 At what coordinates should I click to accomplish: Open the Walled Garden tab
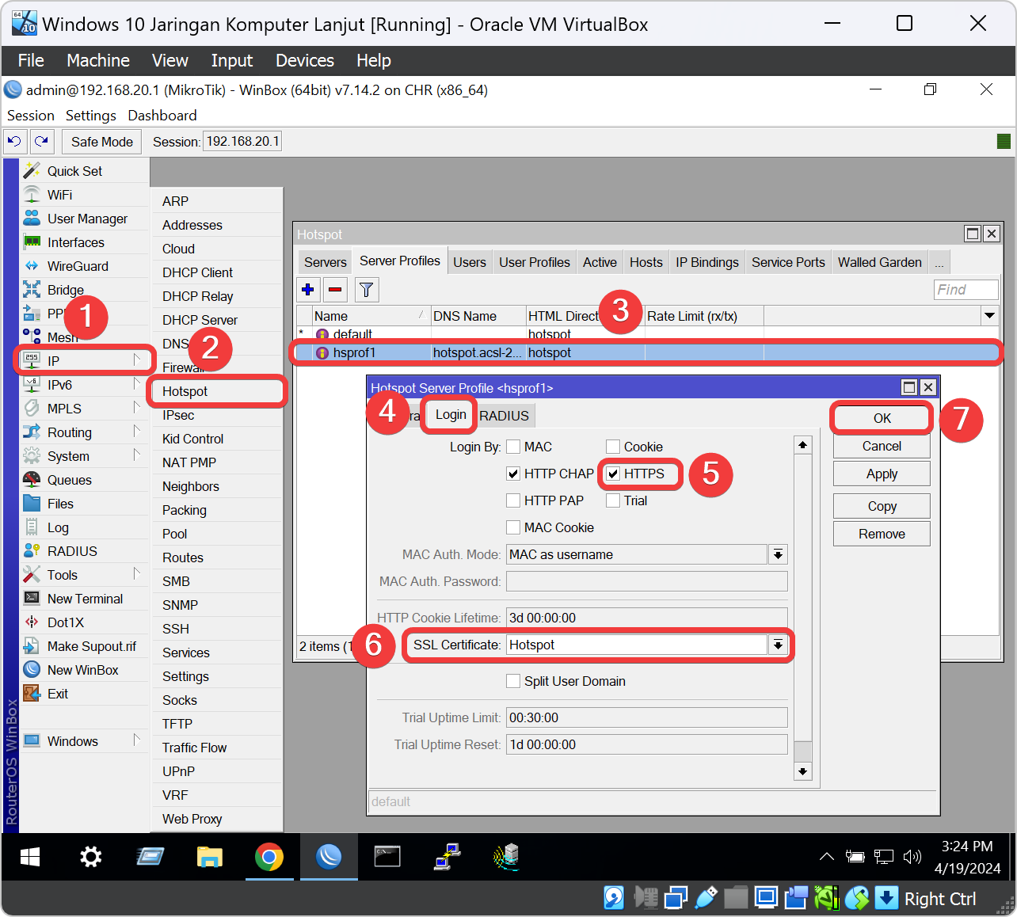coord(879,262)
